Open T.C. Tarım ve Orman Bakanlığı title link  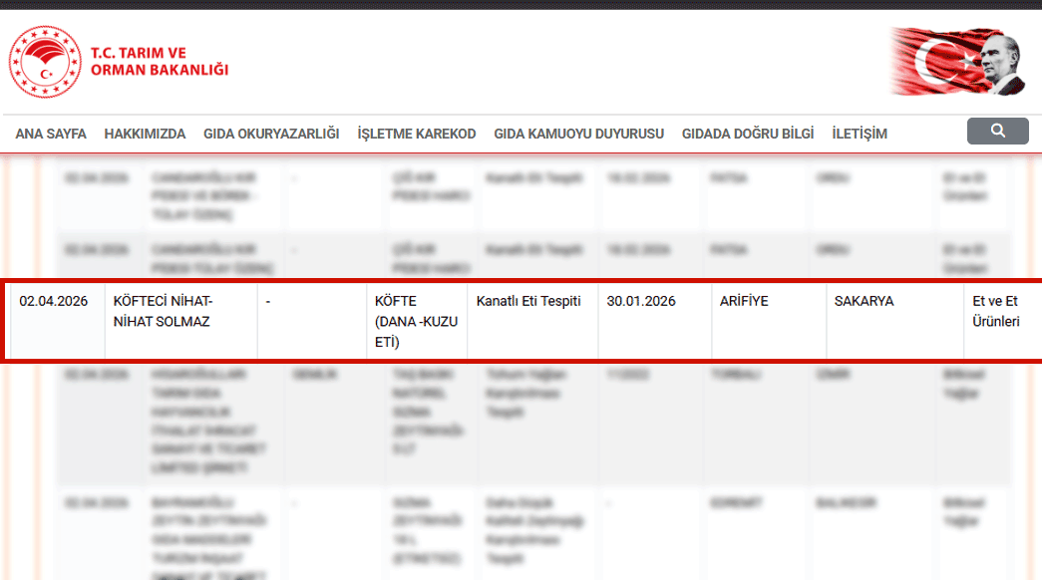pyautogui.click(x=160, y=61)
